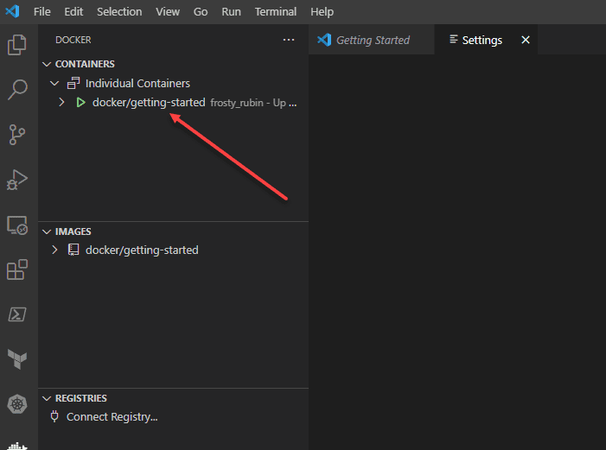Open the Help menu
The height and width of the screenshot is (450, 606).
click(322, 11)
